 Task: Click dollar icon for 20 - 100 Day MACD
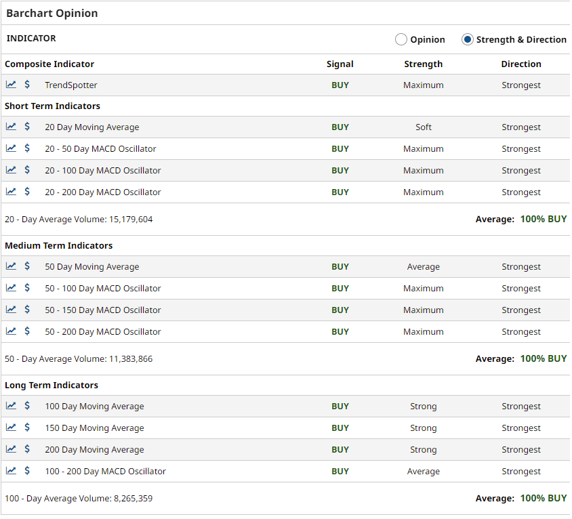[x=27, y=169]
